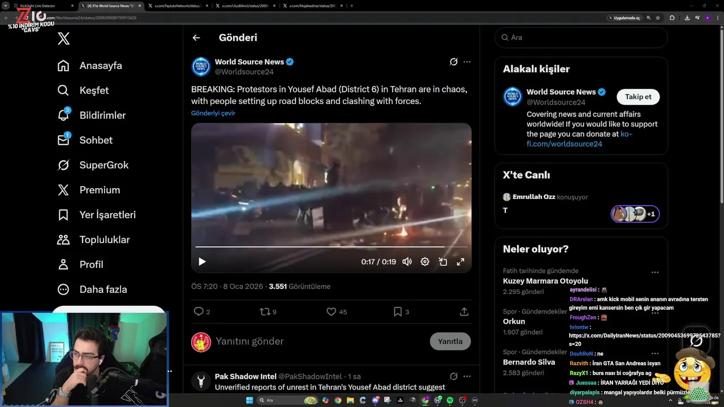Open Pak Shadow Intel profile name

coord(245,376)
